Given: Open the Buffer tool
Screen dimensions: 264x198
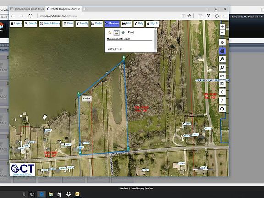Looking at the screenshot, I should (x=97, y=23).
